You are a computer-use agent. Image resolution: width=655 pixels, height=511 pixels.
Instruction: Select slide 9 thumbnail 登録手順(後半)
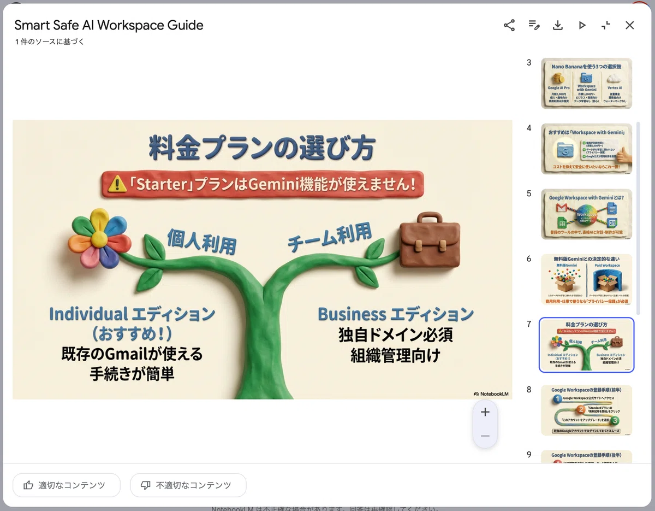click(x=587, y=457)
